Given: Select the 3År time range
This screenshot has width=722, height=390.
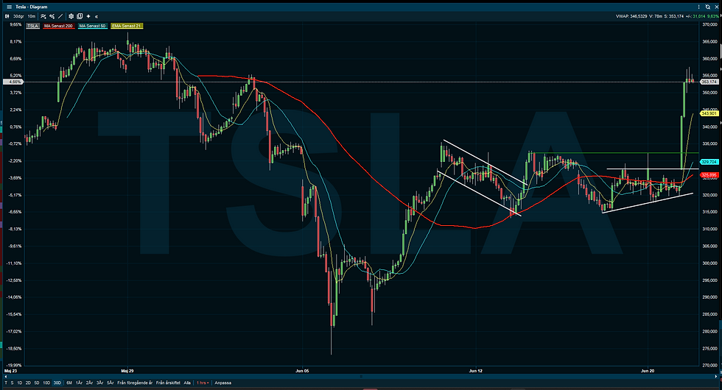Looking at the screenshot, I should pyautogui.click(x=100, y=383).
